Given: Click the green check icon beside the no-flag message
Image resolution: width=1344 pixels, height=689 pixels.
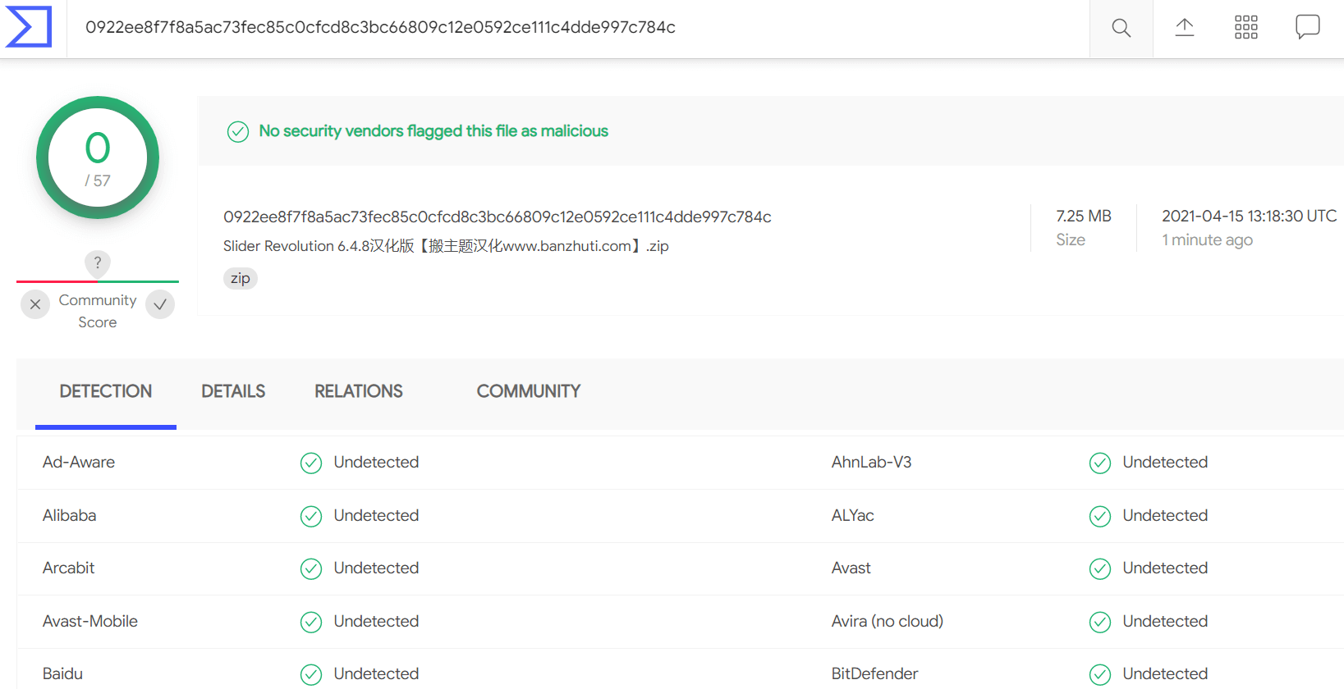Looking at the screenshot, I should pyautogui.click(x=238, y=131).
